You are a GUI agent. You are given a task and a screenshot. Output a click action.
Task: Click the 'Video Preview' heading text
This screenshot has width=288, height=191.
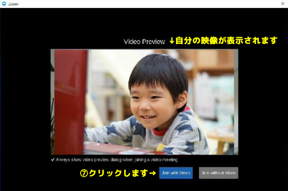click(x=144, y=42)
